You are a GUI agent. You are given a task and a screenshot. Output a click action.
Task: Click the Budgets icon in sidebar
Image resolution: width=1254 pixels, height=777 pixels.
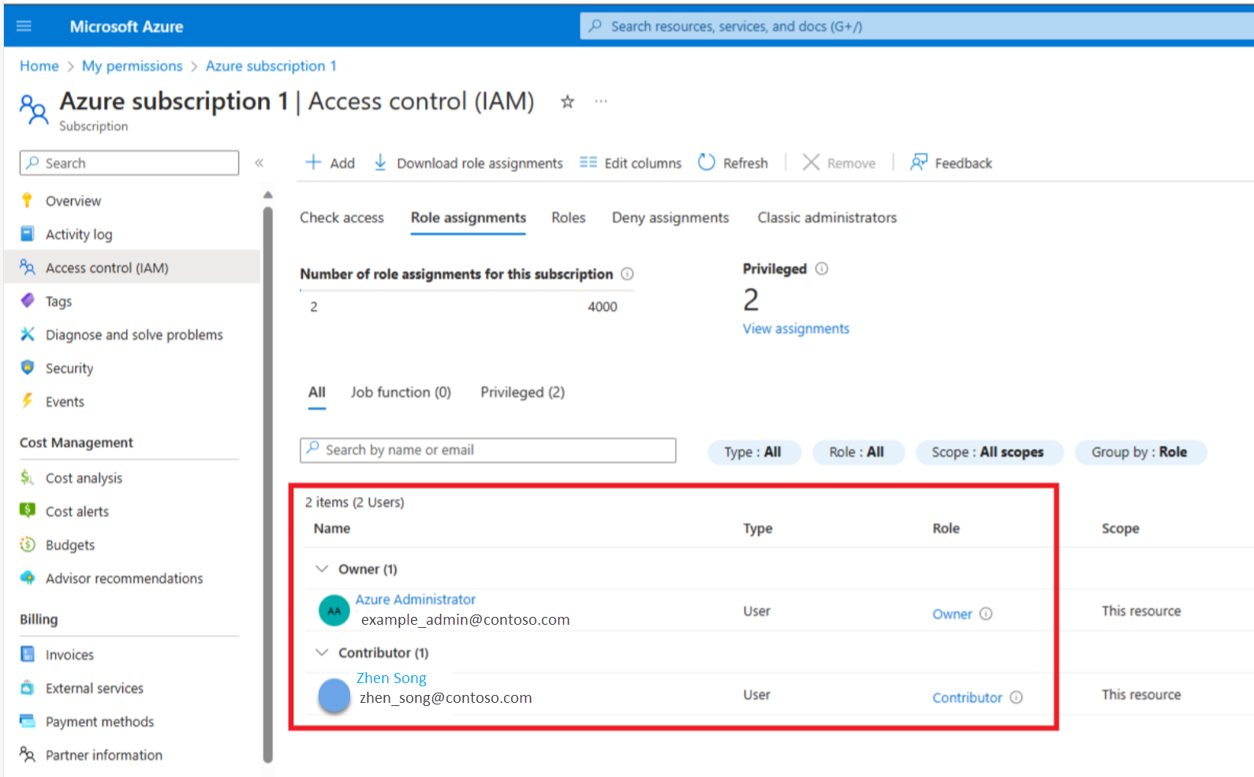(x=28, y=544)
